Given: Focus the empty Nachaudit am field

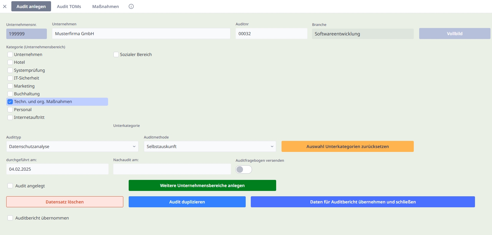Looking at the screenshot, I should (x=172, y=169).
